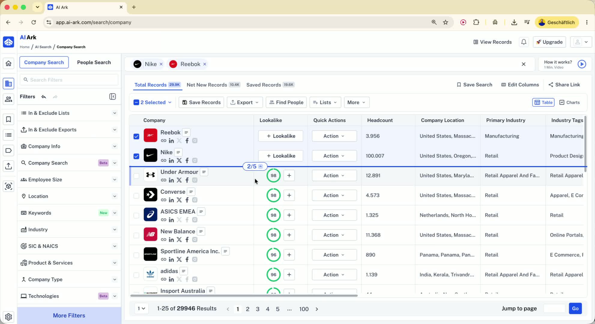The image size is (595, 324).
Task: Open the settings gear in left sidebar
Action: coord(8,317)
